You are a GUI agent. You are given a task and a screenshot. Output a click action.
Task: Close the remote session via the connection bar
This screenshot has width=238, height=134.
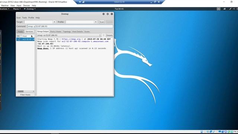159,2
